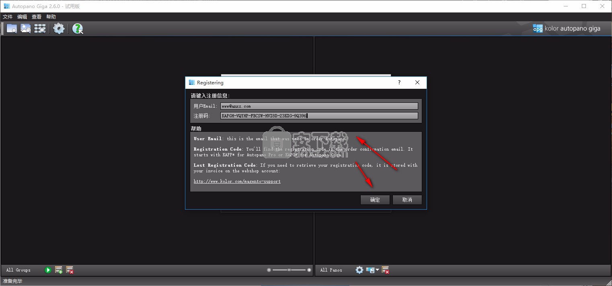
Task: Open the 编辑 menu
Action: [x=22, y=17]
